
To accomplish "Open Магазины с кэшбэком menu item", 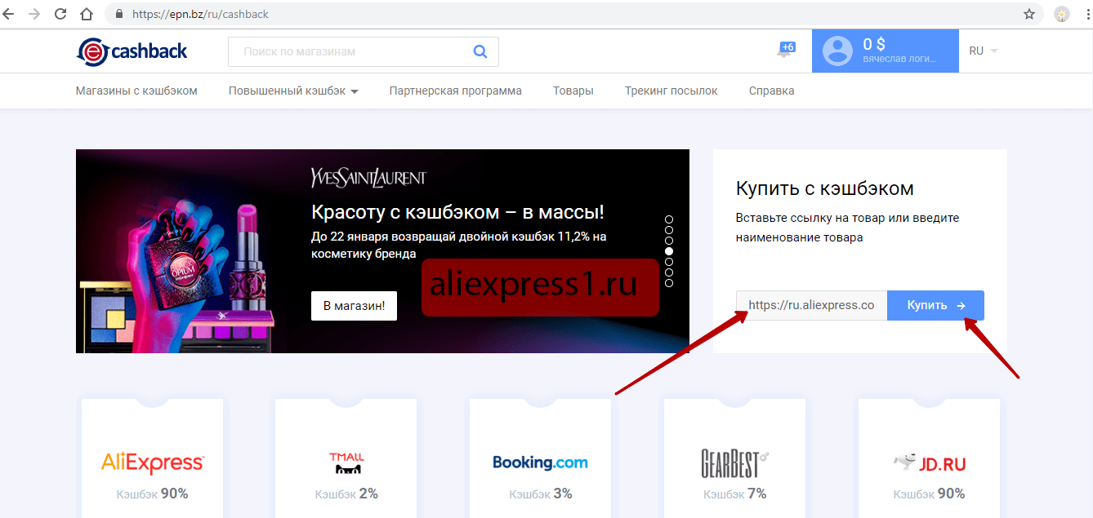I will [136, 91].
